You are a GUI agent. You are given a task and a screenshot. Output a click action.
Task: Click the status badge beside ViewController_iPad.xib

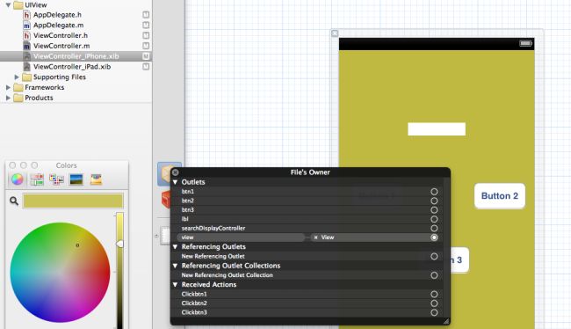click(x=146, y=66)
